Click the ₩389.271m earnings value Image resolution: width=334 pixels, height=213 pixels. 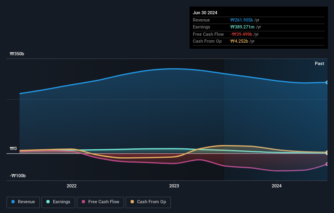click(x=242, y=27)
